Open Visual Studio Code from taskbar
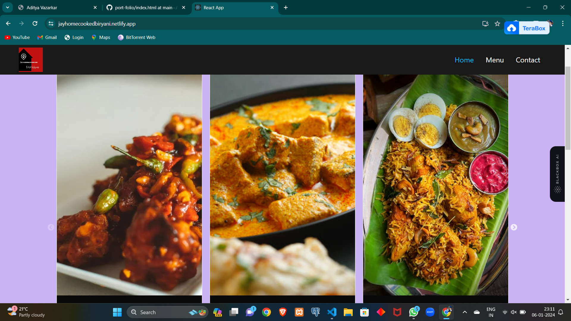 pyautogui.click(x=332, y=312)
